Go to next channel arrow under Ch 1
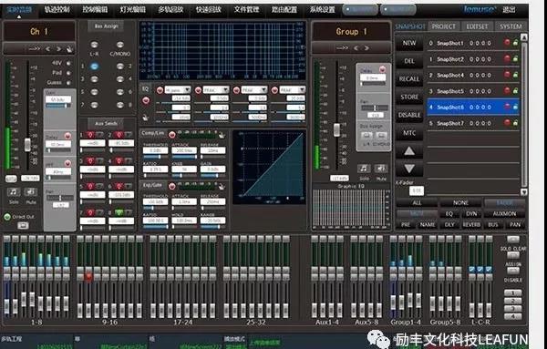 (x=58, y=49)
